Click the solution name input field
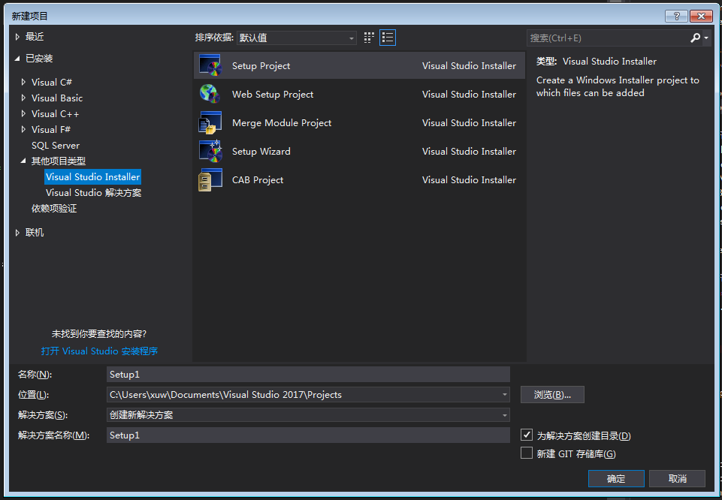 click(x=308, y=435)
